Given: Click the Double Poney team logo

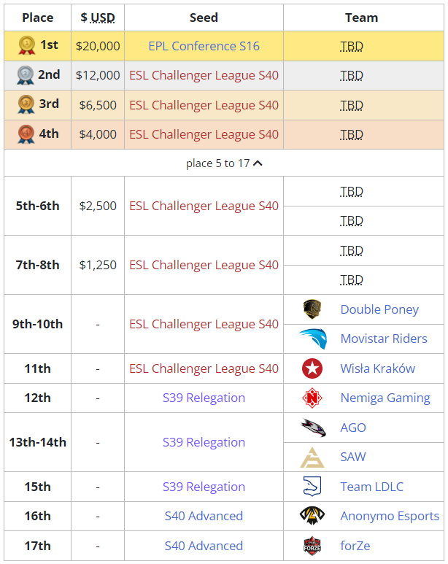Looking at the screenshot, I should pyautogui.click(x=312, y=309).
